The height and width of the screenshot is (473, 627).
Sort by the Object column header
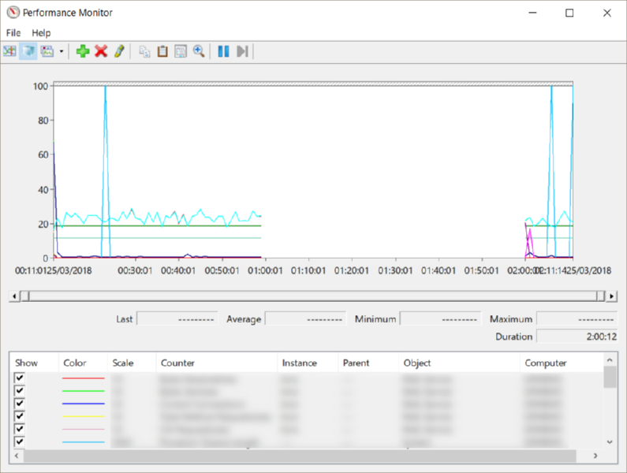459,363
